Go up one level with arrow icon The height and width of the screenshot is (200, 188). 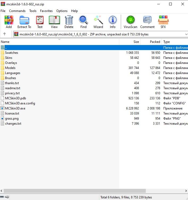click(5, 34)
